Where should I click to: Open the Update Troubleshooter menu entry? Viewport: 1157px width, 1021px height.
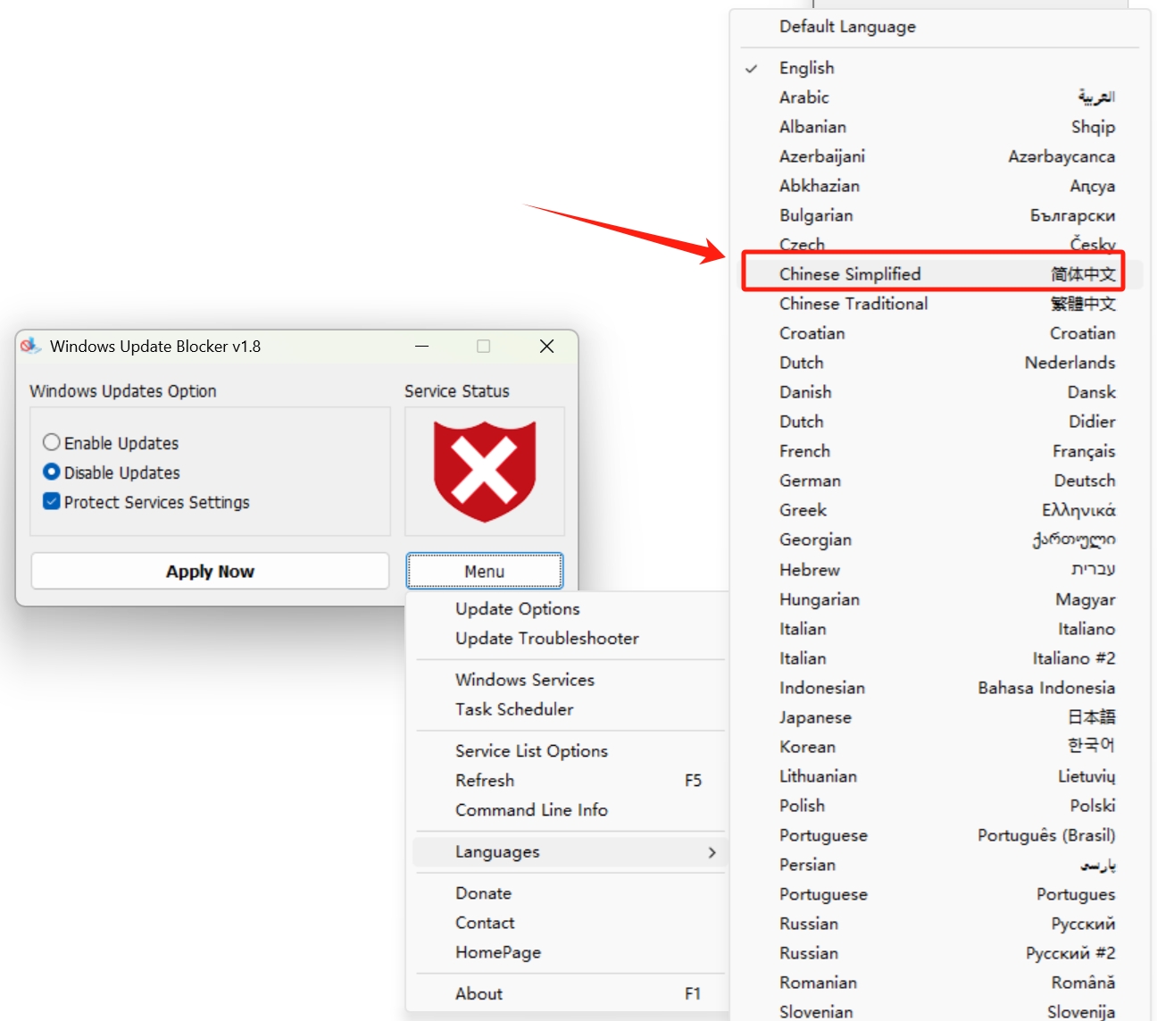point(546,639)
